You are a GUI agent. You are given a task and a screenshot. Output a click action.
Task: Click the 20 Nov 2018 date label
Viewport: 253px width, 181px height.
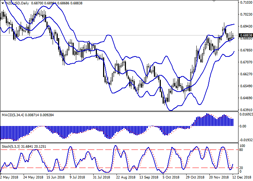point(219,177)
